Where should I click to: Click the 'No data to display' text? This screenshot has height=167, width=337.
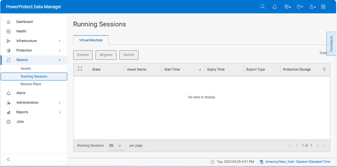tap(202, 97)
